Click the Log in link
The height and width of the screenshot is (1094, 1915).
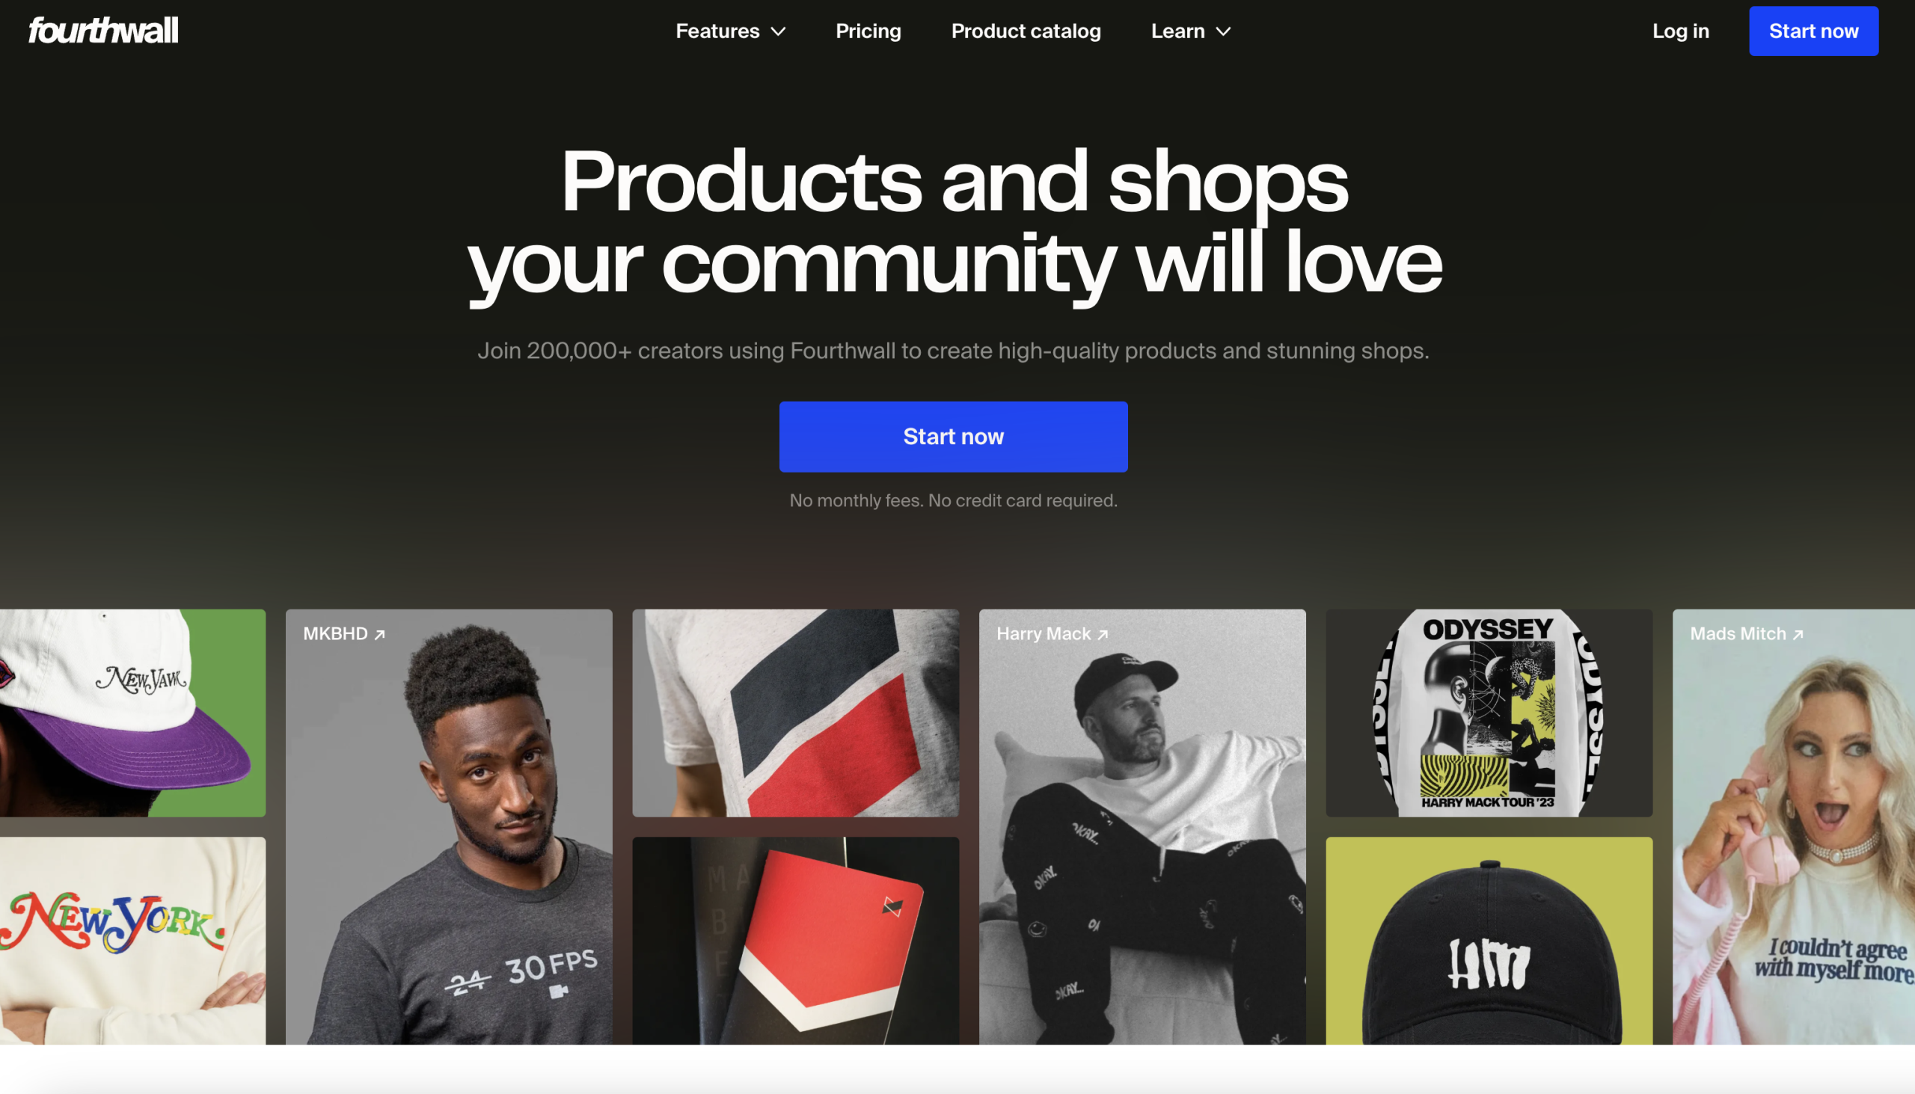(1681, 31)
